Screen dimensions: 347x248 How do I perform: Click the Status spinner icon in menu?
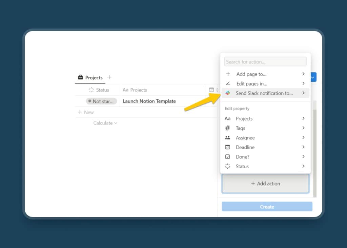click(228, 166)
